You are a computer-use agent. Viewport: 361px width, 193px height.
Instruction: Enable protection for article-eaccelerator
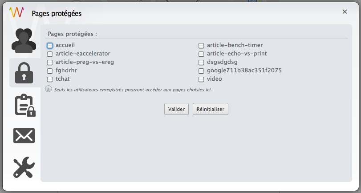(50, 54)
